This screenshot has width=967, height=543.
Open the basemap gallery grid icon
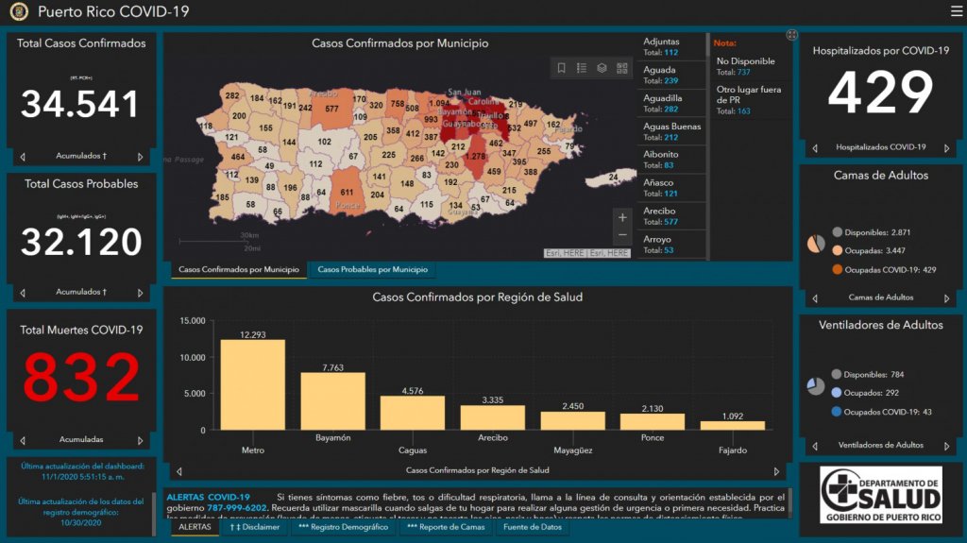[622, 68]
